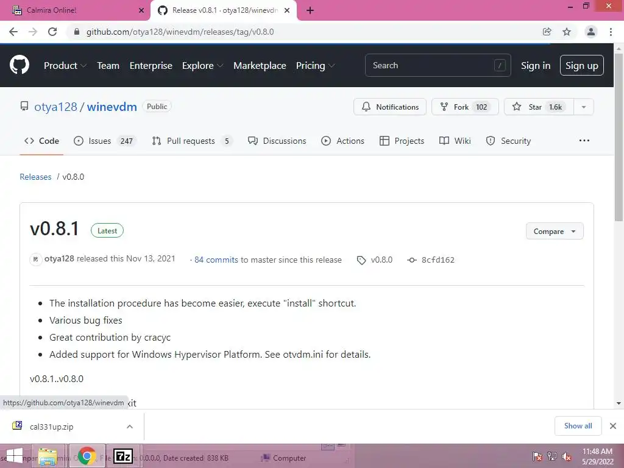Click the Sign in link
Image resolution: width=624 pixels, height=468 pixels.
click(x=536, y=66)
